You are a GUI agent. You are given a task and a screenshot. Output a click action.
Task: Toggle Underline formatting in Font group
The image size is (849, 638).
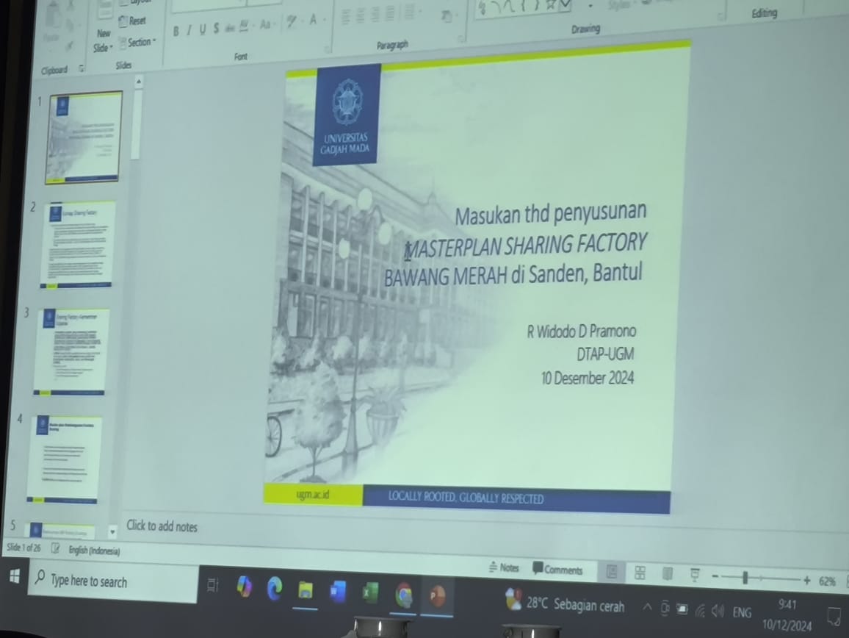[203, 30]
